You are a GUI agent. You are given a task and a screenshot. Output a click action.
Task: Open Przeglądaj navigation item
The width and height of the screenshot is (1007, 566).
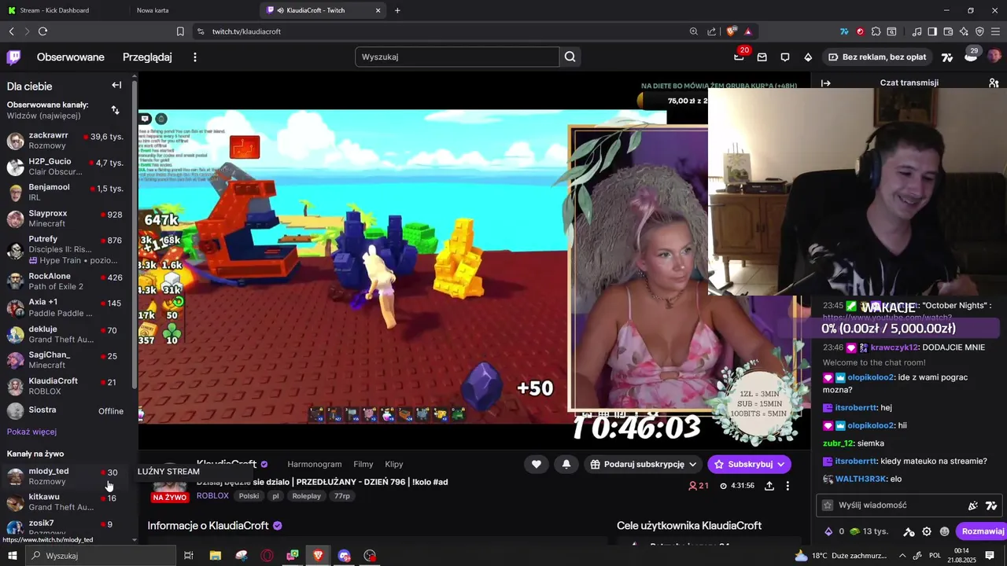(x=147, y=57)
